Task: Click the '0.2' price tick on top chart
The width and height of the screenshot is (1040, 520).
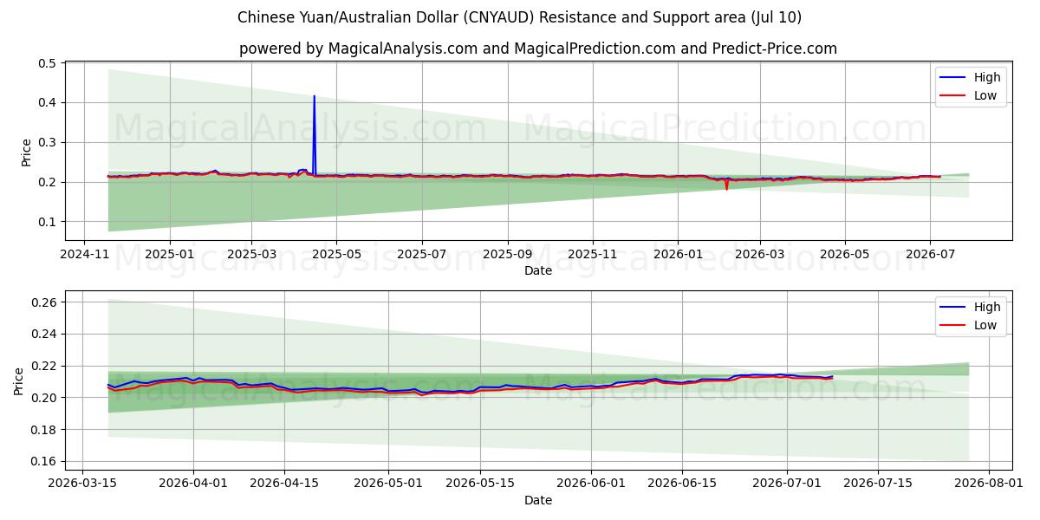Action: click(x=48, y=182)
